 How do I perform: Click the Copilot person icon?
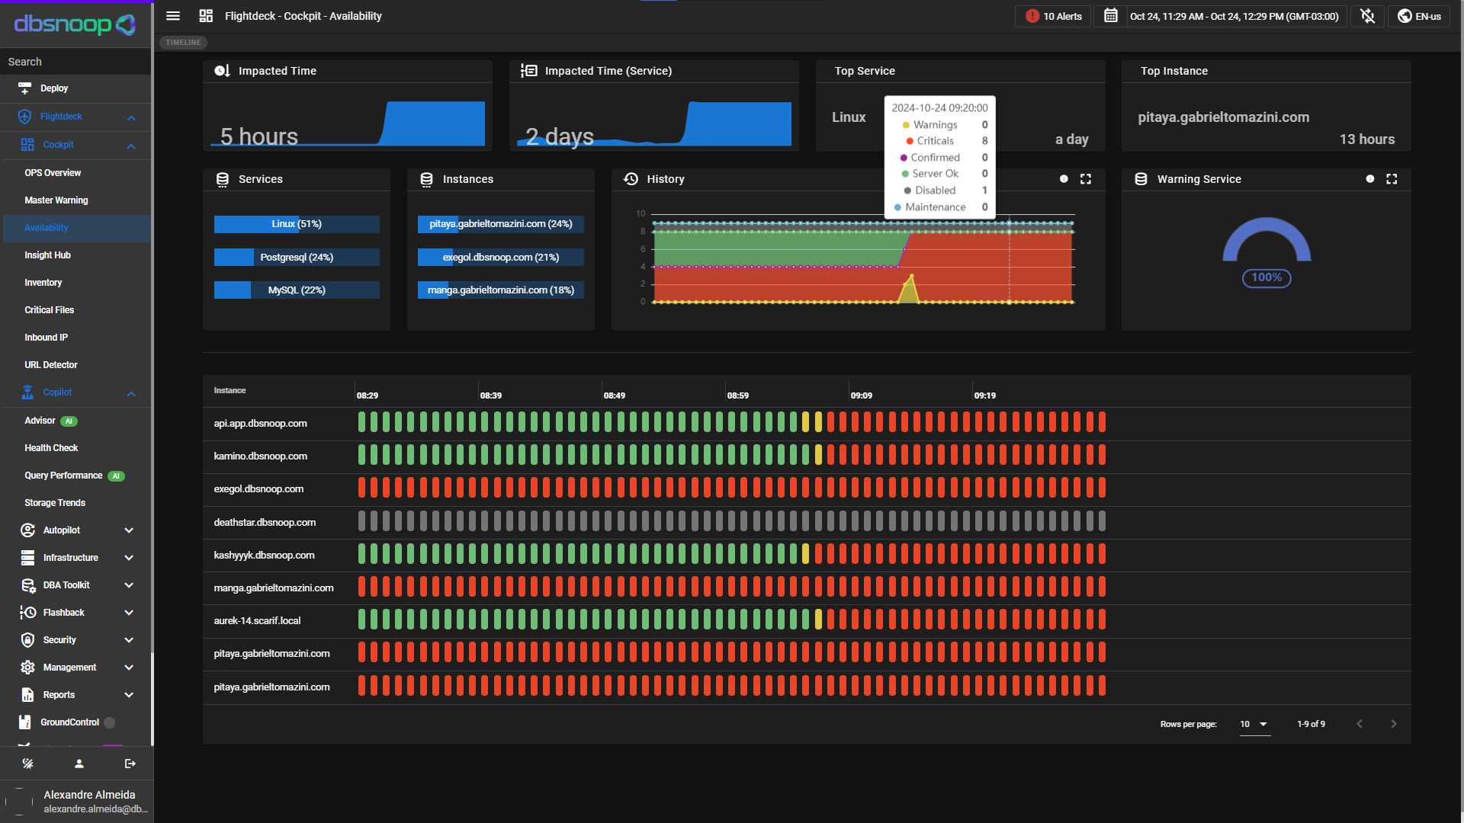(x=27, y=392)
